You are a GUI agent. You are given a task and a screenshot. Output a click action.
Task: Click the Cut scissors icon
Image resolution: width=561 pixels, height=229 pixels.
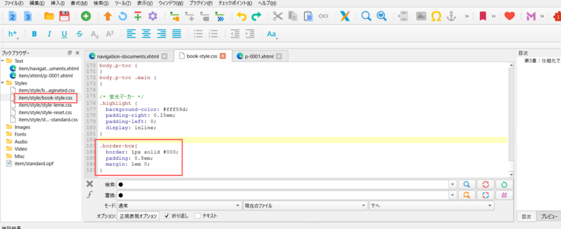pos(278,16)
